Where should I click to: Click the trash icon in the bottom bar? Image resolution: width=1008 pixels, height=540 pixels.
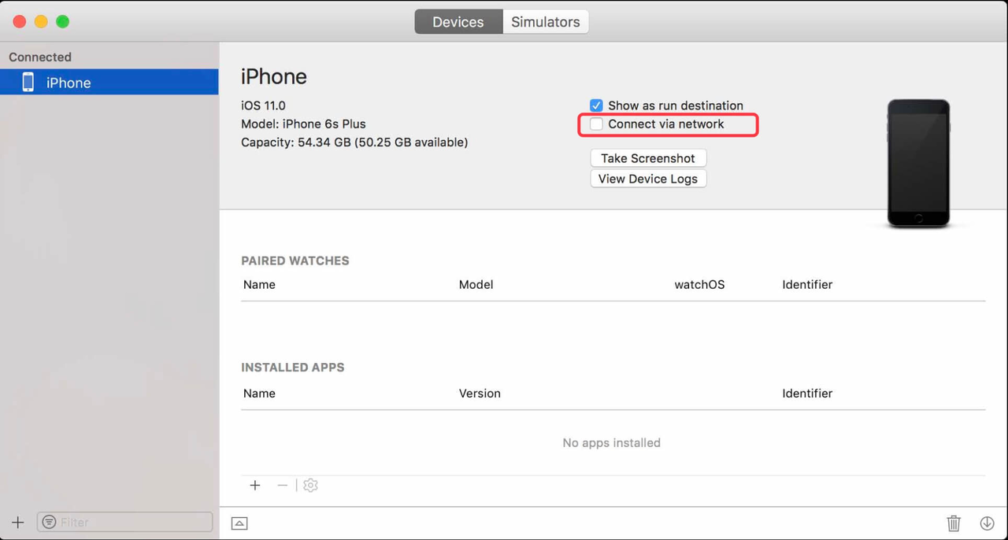click(x=954, y=523)
